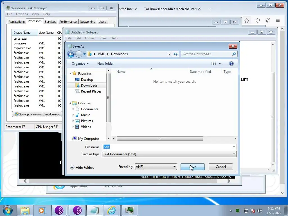The width and height of the screenshot is (288, 216).
Task: Click the volume speaker tray icon
Action: click(260, 211)
